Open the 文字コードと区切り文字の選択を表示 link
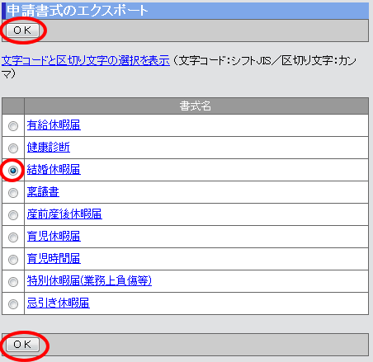This screenshot has width=373, height=362. (x=86, y=60)
